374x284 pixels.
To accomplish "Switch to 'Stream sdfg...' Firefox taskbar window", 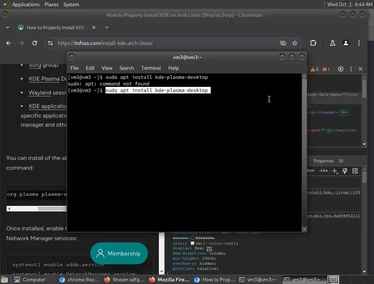I will click(x=124, y=280).
